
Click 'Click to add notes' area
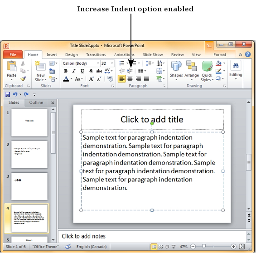tap(152, 236)
